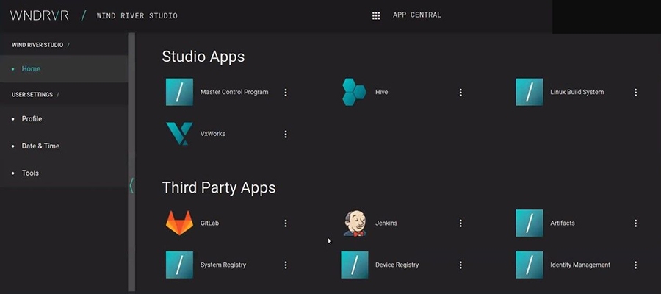This screenshot has height=294, width=661.
Task: Click the Wind River Studio title
Action: pos(137,16)
